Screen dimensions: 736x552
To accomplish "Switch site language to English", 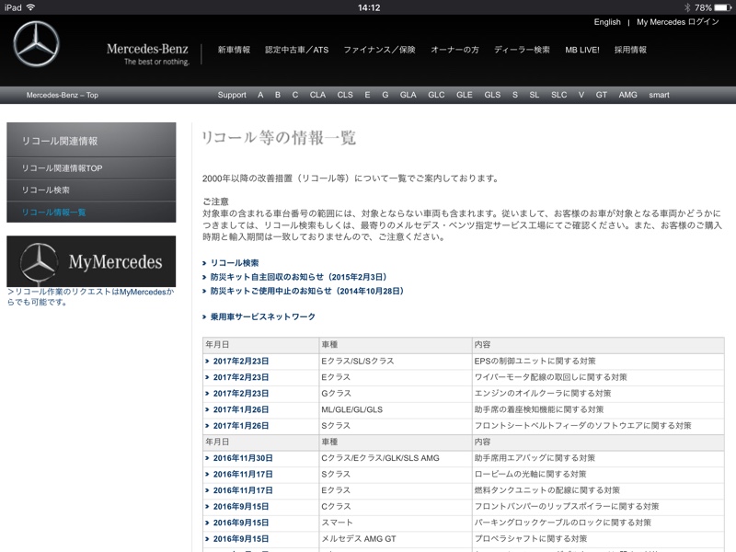I will tap(607, 22).
